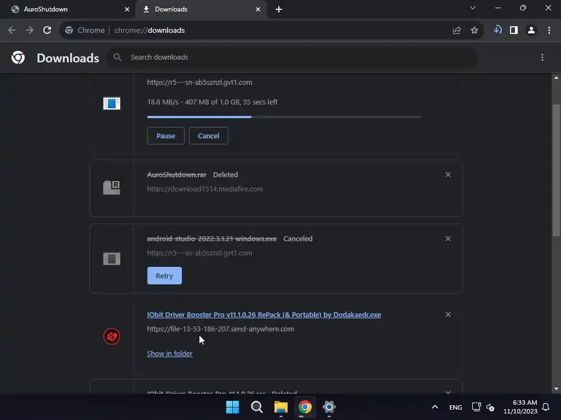
Task: Open the clock showing 6:33 AM
Action: tap(520, 407)
